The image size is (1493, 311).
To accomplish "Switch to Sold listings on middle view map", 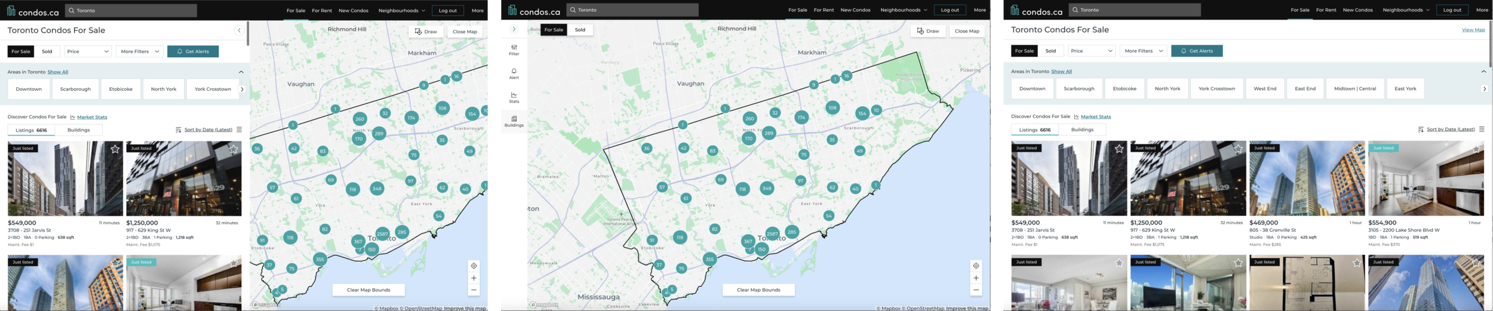I will coord(580,30).
